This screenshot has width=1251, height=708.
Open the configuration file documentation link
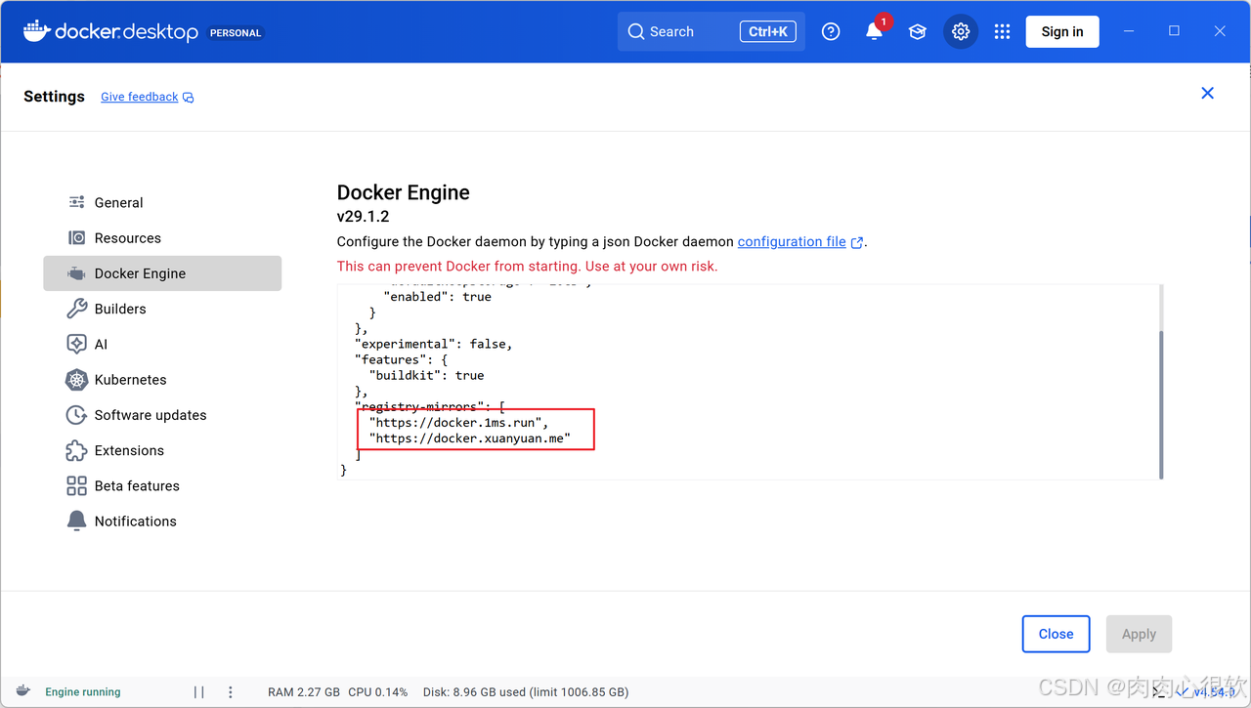point(792,241)
